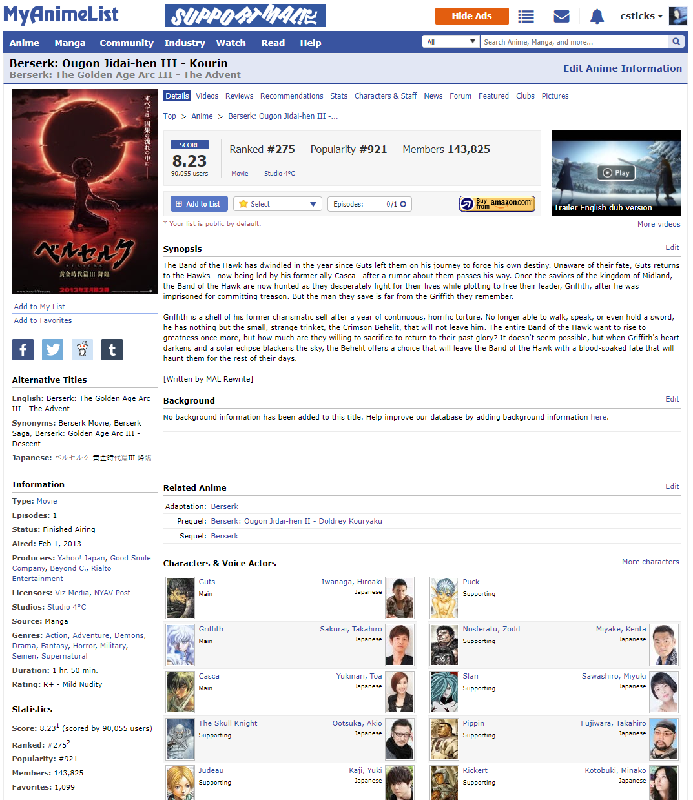Open the Anime menu
The width and height of the screenshot is (693, 800).
click(x=25, y=43)
